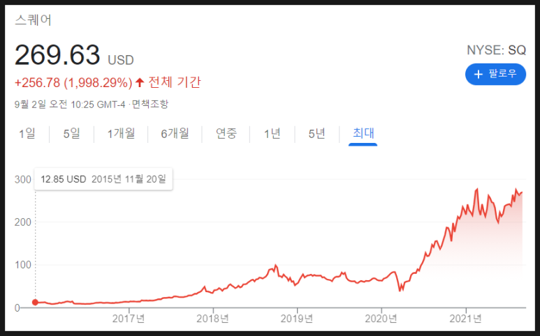Click the 269.63 price value
Screen dimensions: 540x336
pyautogui.click(x=57, y=55)
